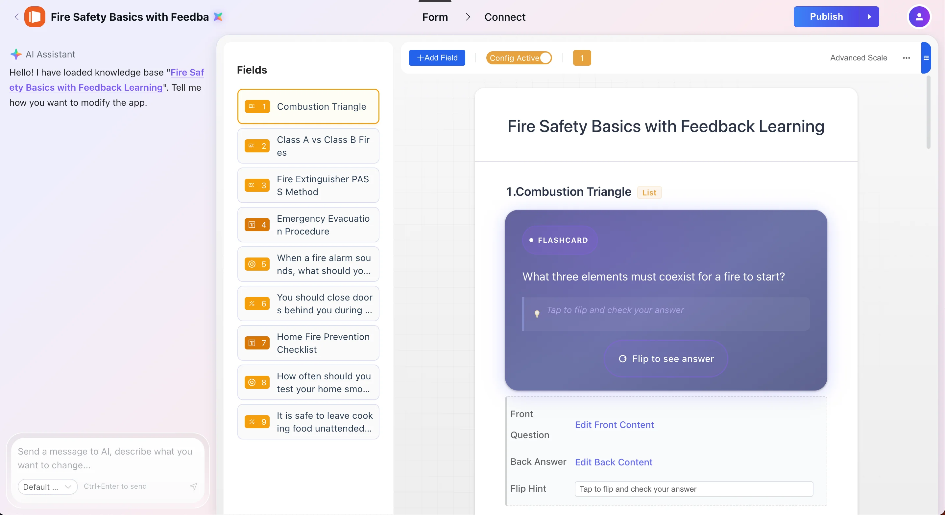This screenshot has height=515, width=945.
Task: Click the flashcard icon of field 2
Action: (x=252, y=146)
